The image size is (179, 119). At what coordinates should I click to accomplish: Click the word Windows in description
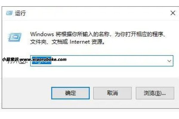pyautogui.click(x=42, y=34)
